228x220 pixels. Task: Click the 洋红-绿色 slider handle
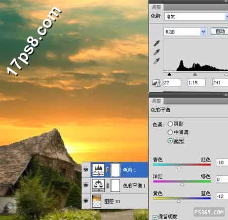coord(182,184)
